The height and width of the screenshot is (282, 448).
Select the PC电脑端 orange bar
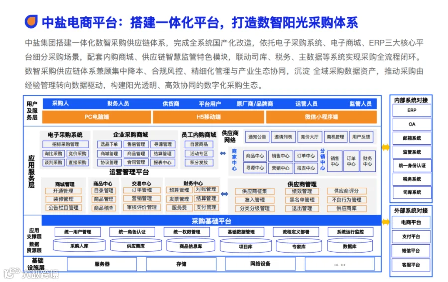97,117
